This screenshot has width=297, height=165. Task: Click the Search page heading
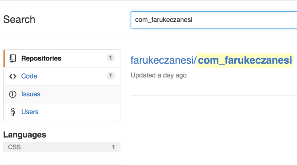(x=19, y=19)
